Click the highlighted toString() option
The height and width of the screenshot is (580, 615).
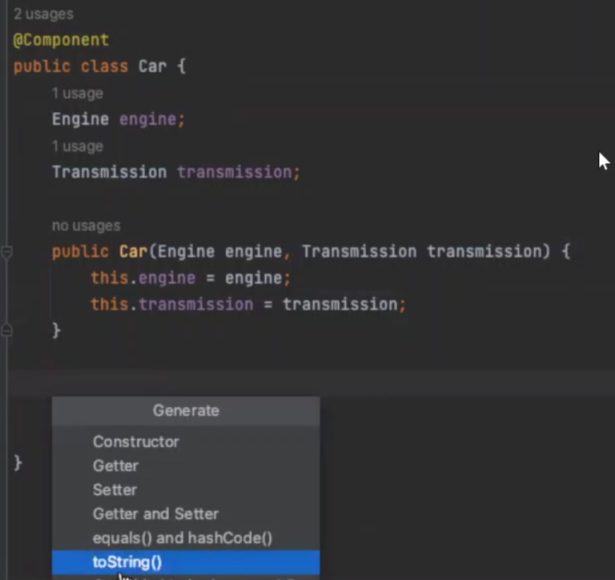coord(127,562)
